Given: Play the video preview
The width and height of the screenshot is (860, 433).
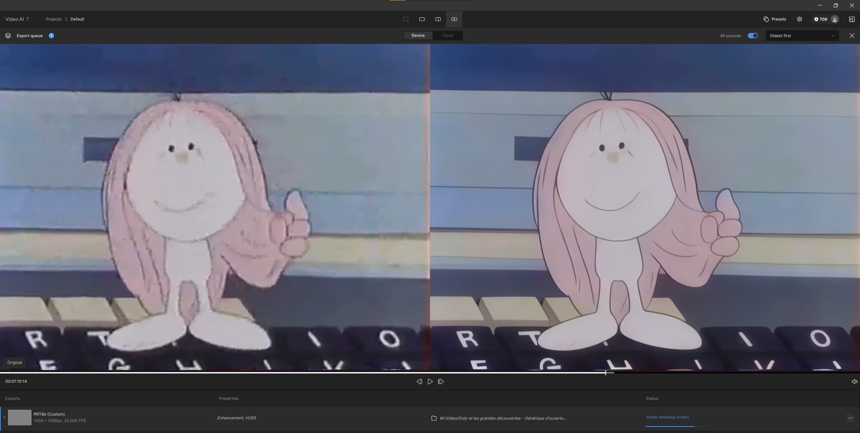Looking at the screenshot, I should pos(430,382).
